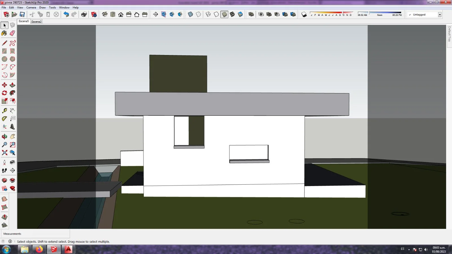Select the Rectangle tool
452x254 pixels.
[x=5, y=51]
